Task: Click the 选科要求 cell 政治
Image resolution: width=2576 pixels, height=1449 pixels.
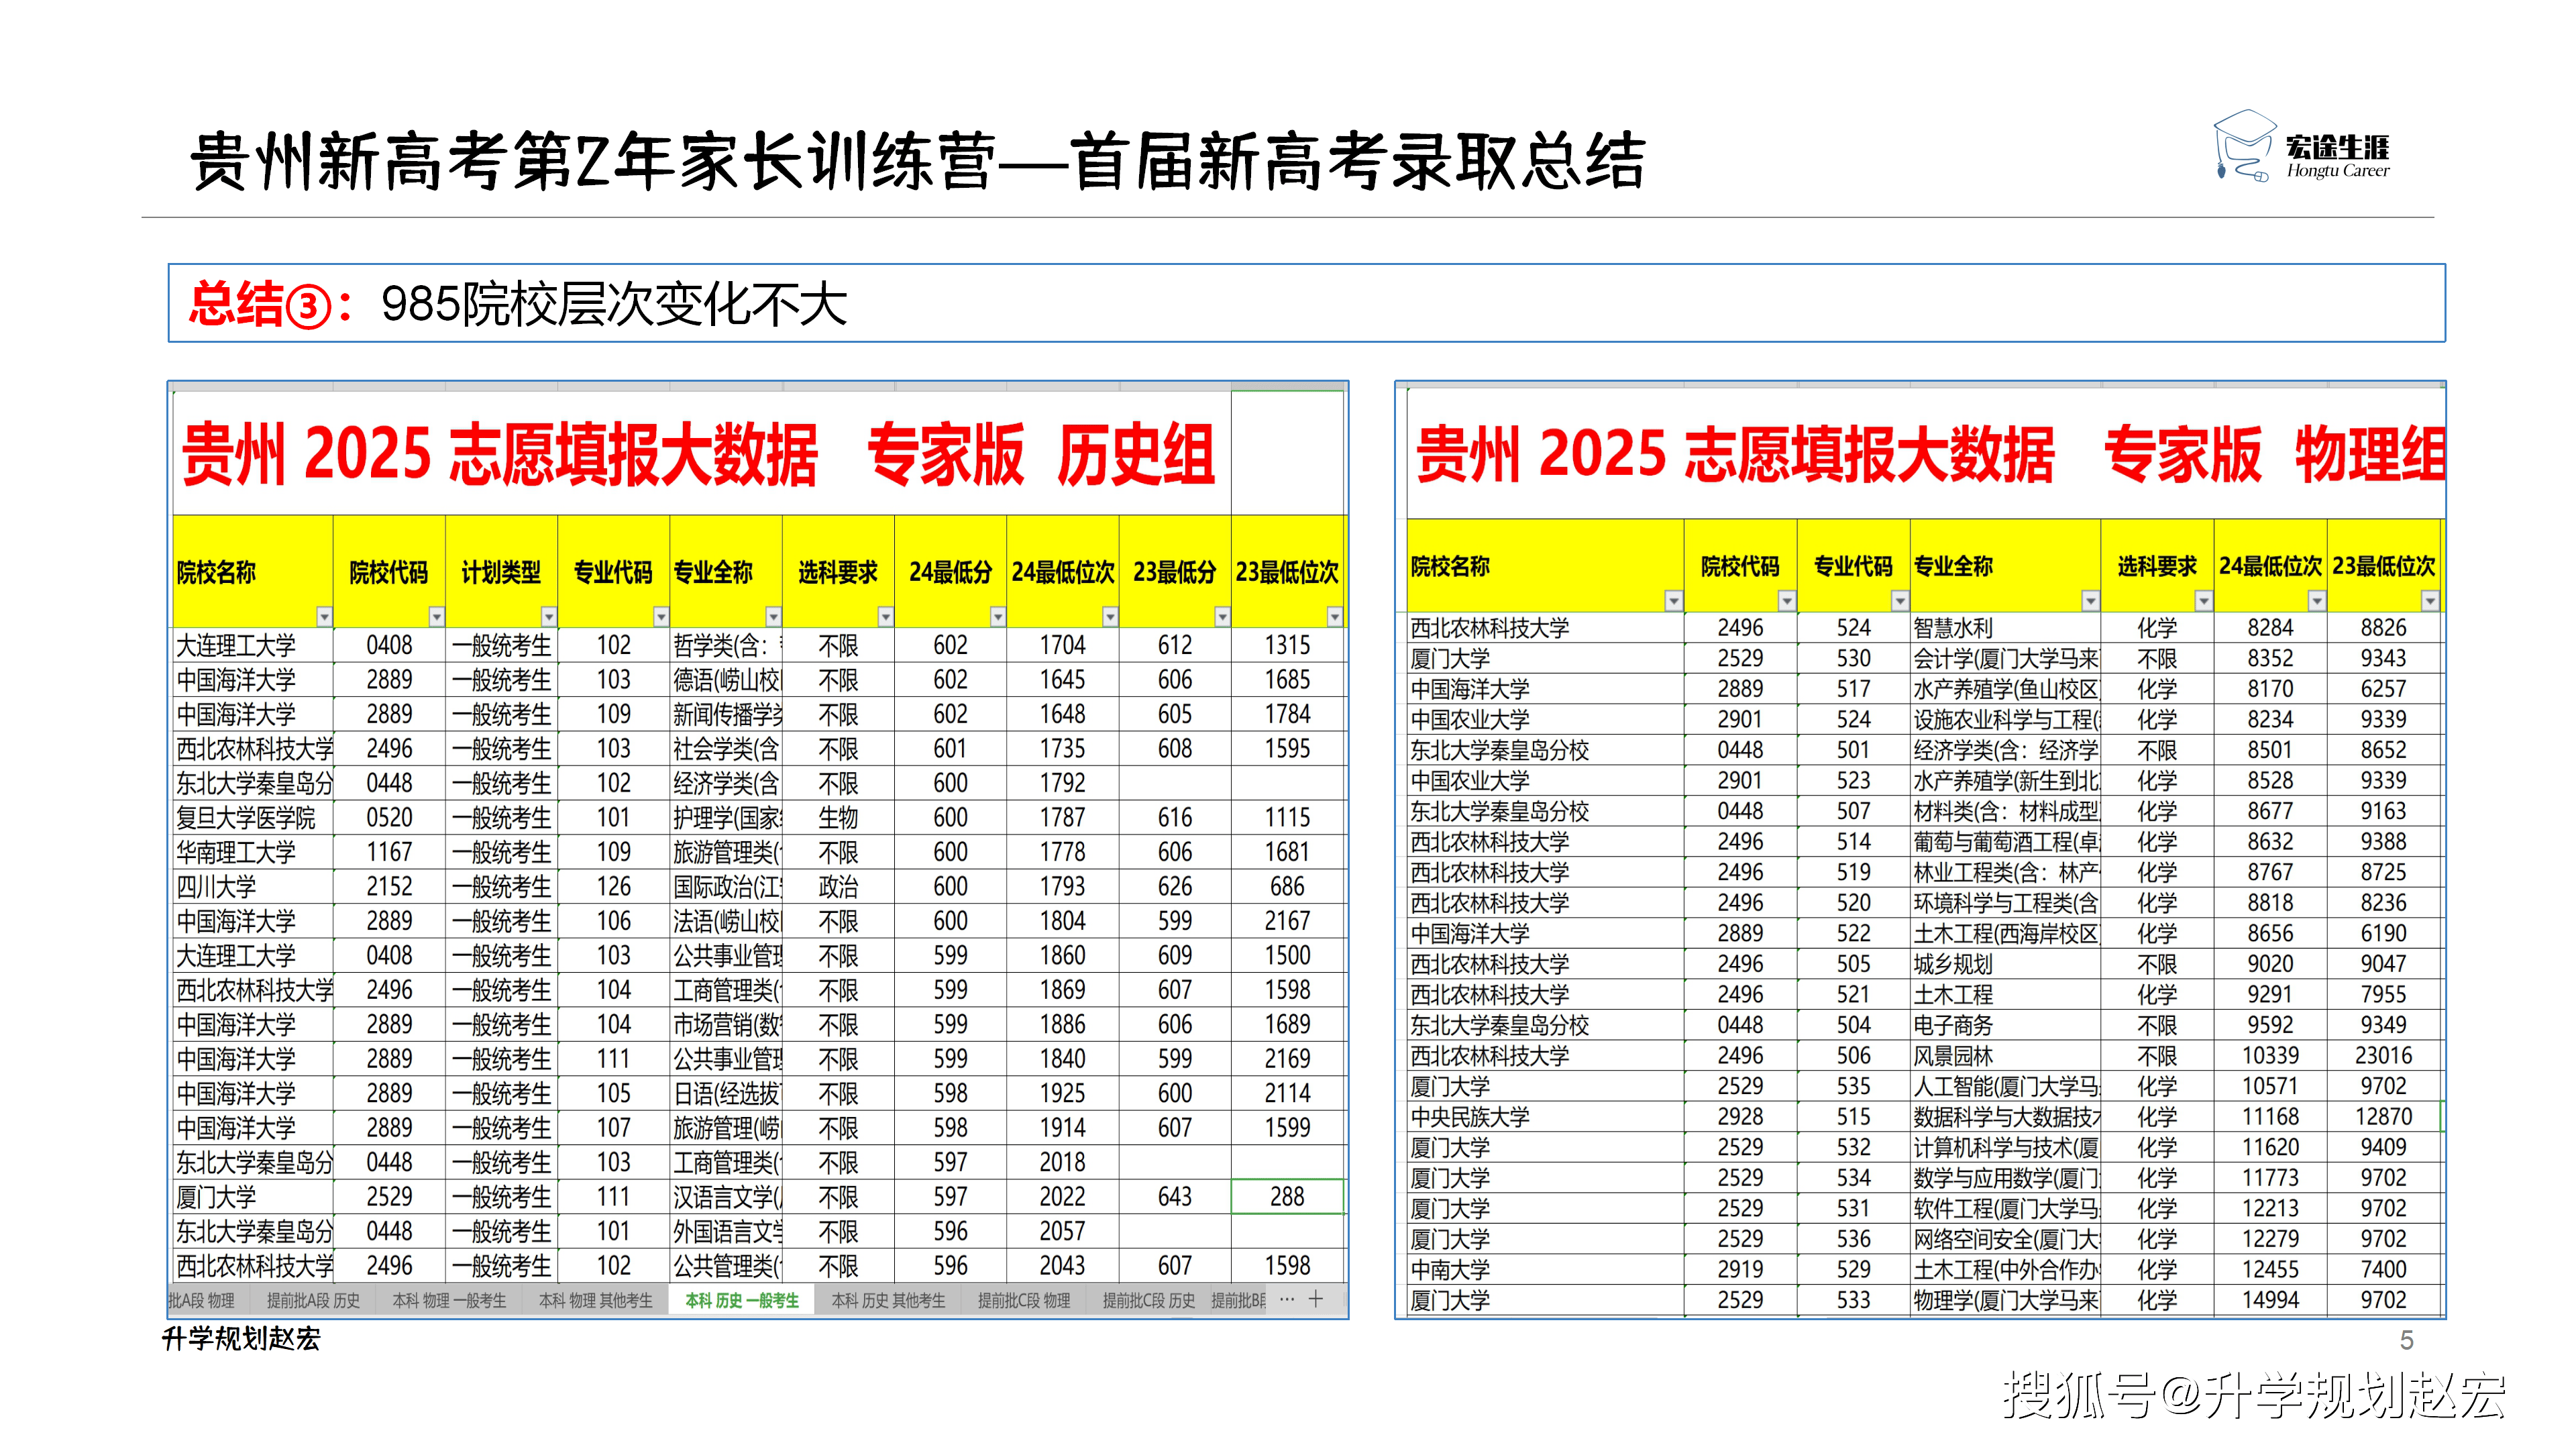Action: 838,887
